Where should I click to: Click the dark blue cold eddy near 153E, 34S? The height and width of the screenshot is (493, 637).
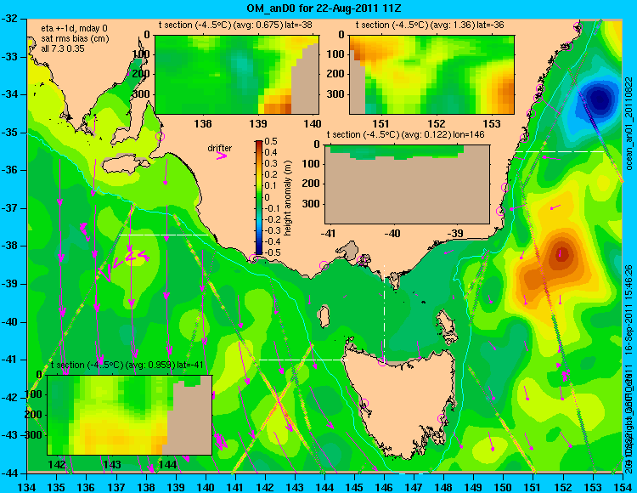pyautogui.click(x=600, y=99)
